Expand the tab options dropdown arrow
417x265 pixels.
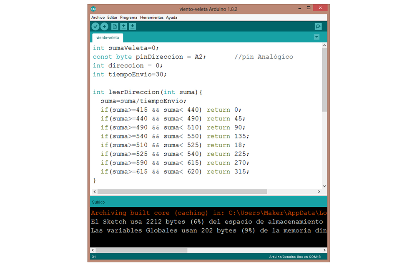[317, 37]
